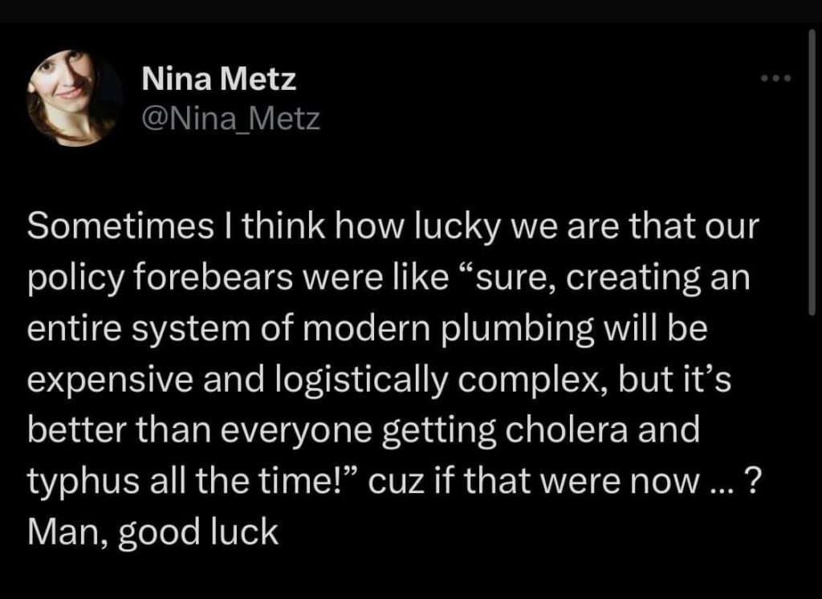Click the @Nina_Metz handle
The width and height of the screenshot is (822, 599).
click(x=230, y=119)
